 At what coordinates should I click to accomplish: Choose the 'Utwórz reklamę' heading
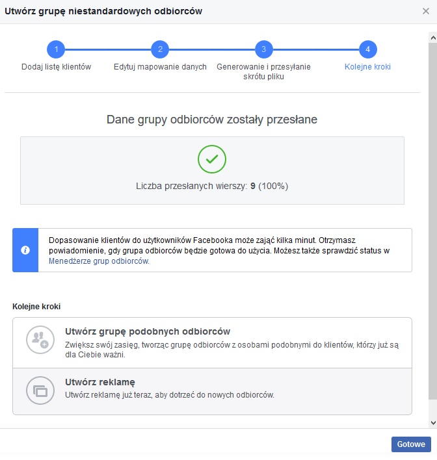[100, 382]
